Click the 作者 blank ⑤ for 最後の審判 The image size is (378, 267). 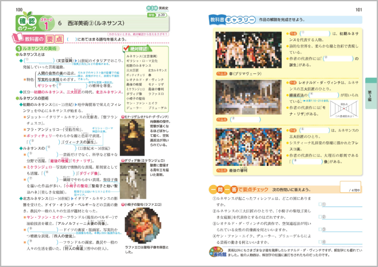314,130
